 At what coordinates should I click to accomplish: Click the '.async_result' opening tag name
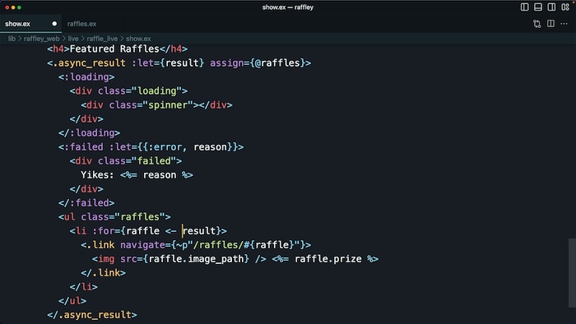click(x=89, y=63)
